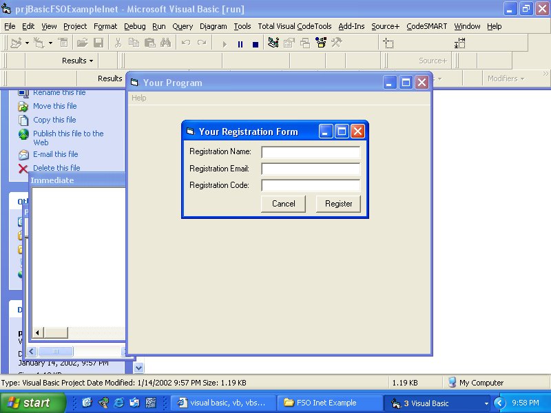Focus the Registration Code text box
The height and width of the screenshot is (413, 551).
click(x=311, y=185)
